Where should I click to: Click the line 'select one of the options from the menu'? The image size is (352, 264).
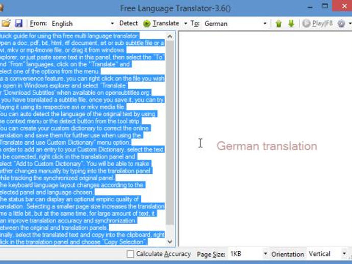coord(51,71)
